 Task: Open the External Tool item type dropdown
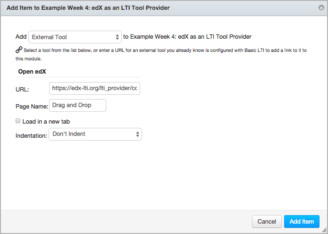pyautogui.click(x=75, y=37)
